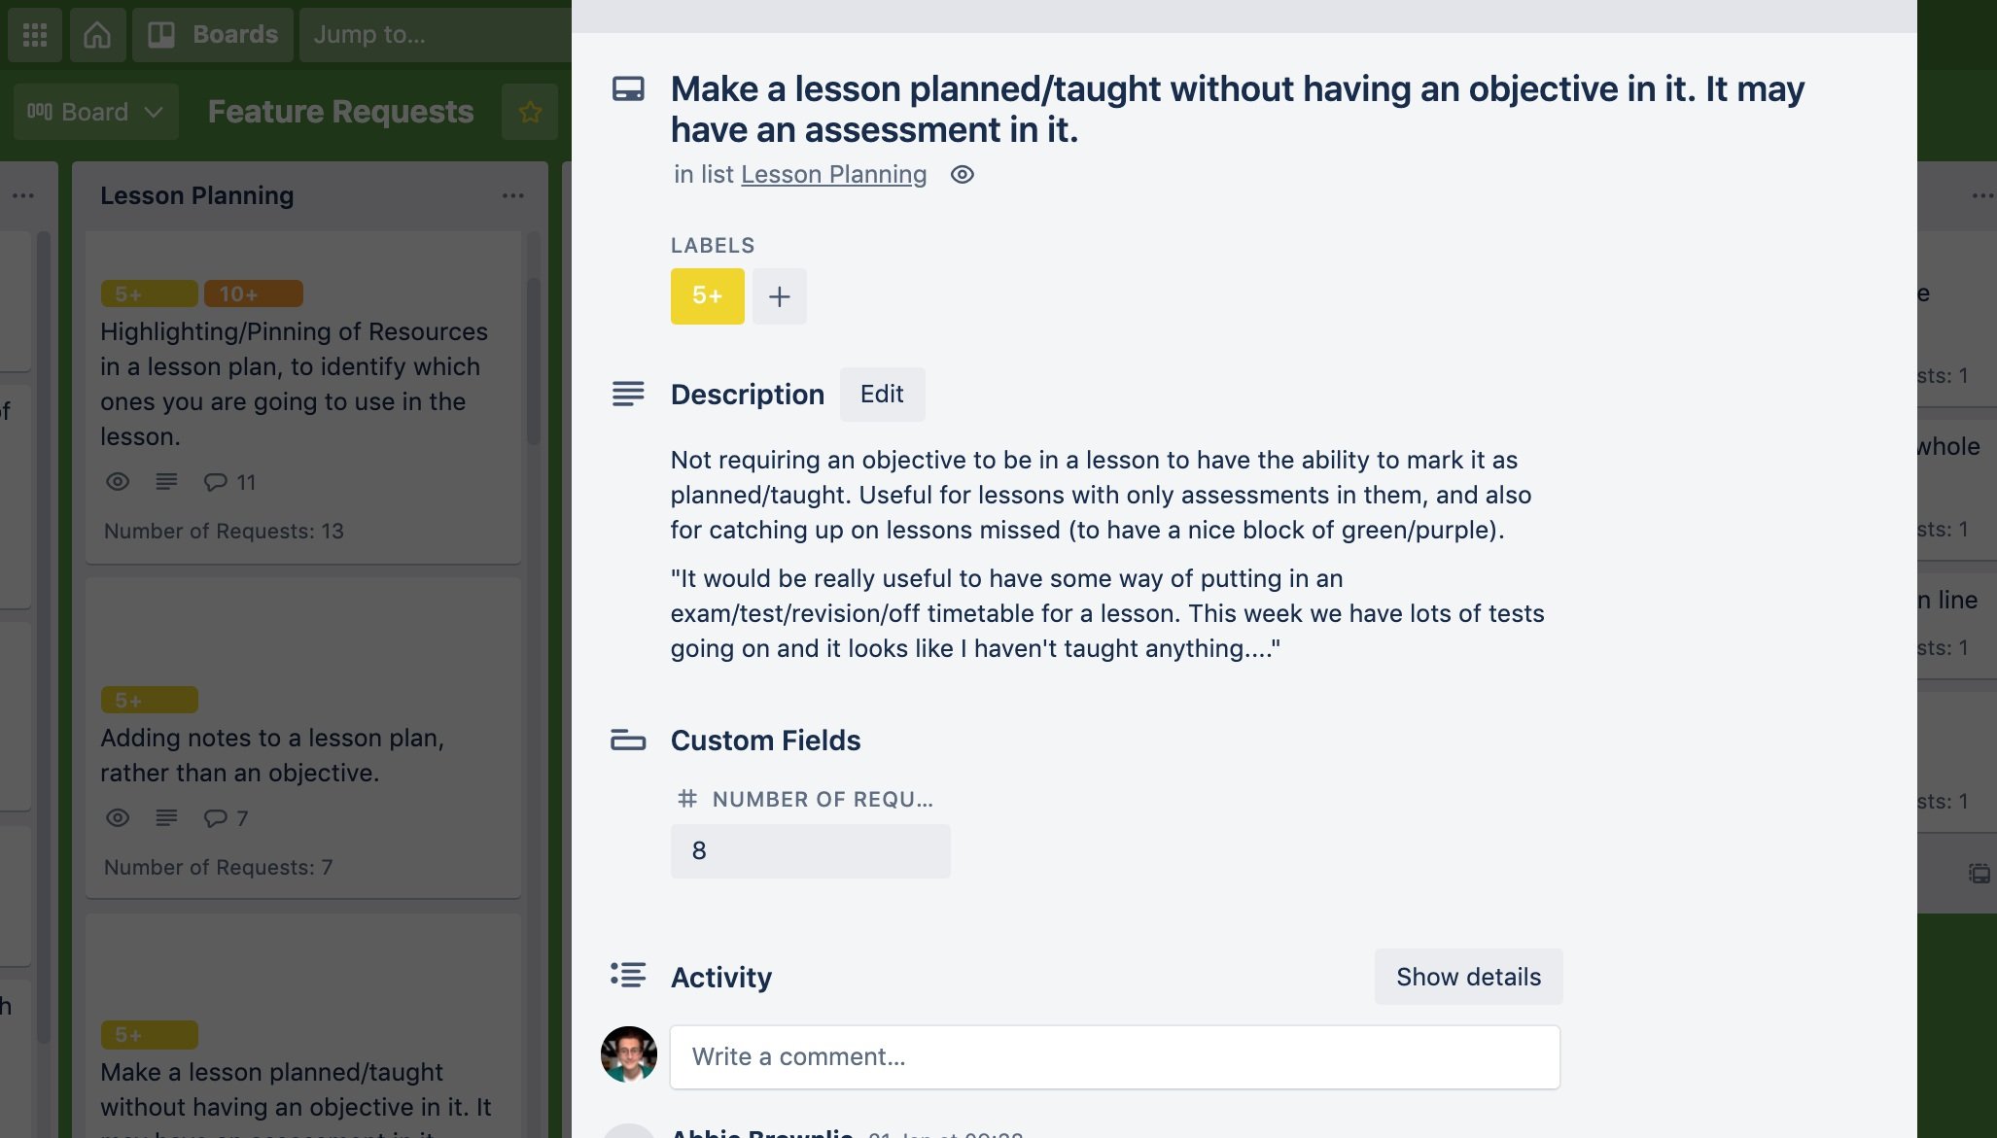Image resolution: width=1997 pixels, height=1138 pixels.
Task: Click the hash icon beside Number of Requests
Action: point(687,799)
